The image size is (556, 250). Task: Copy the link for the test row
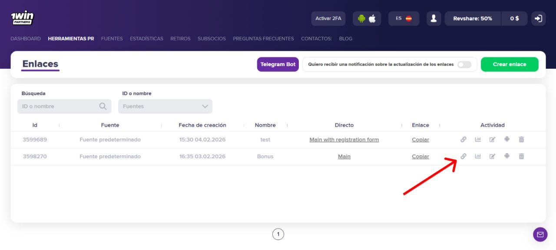[x=420, y=140]
